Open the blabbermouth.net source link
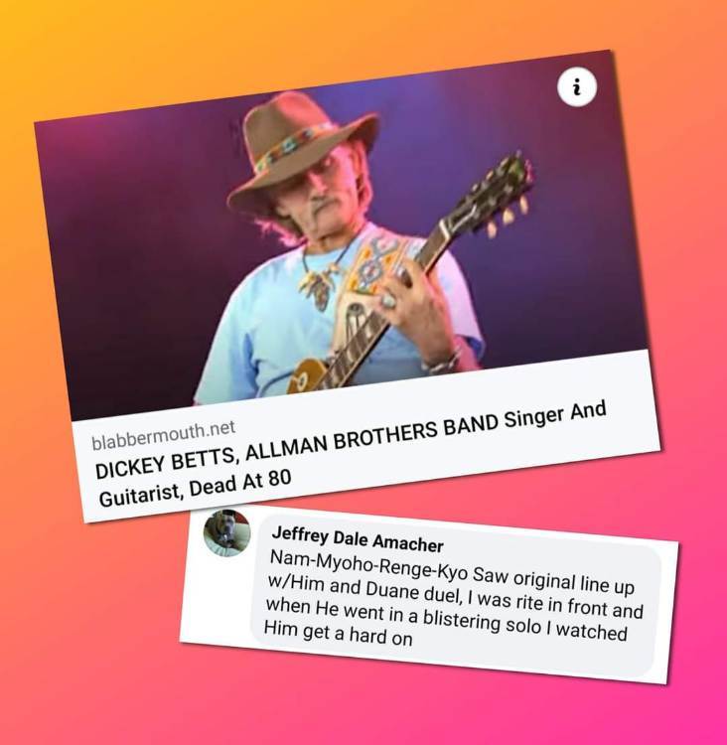The height and width of the screenshot is (745, 727). (x=163, y=435)
